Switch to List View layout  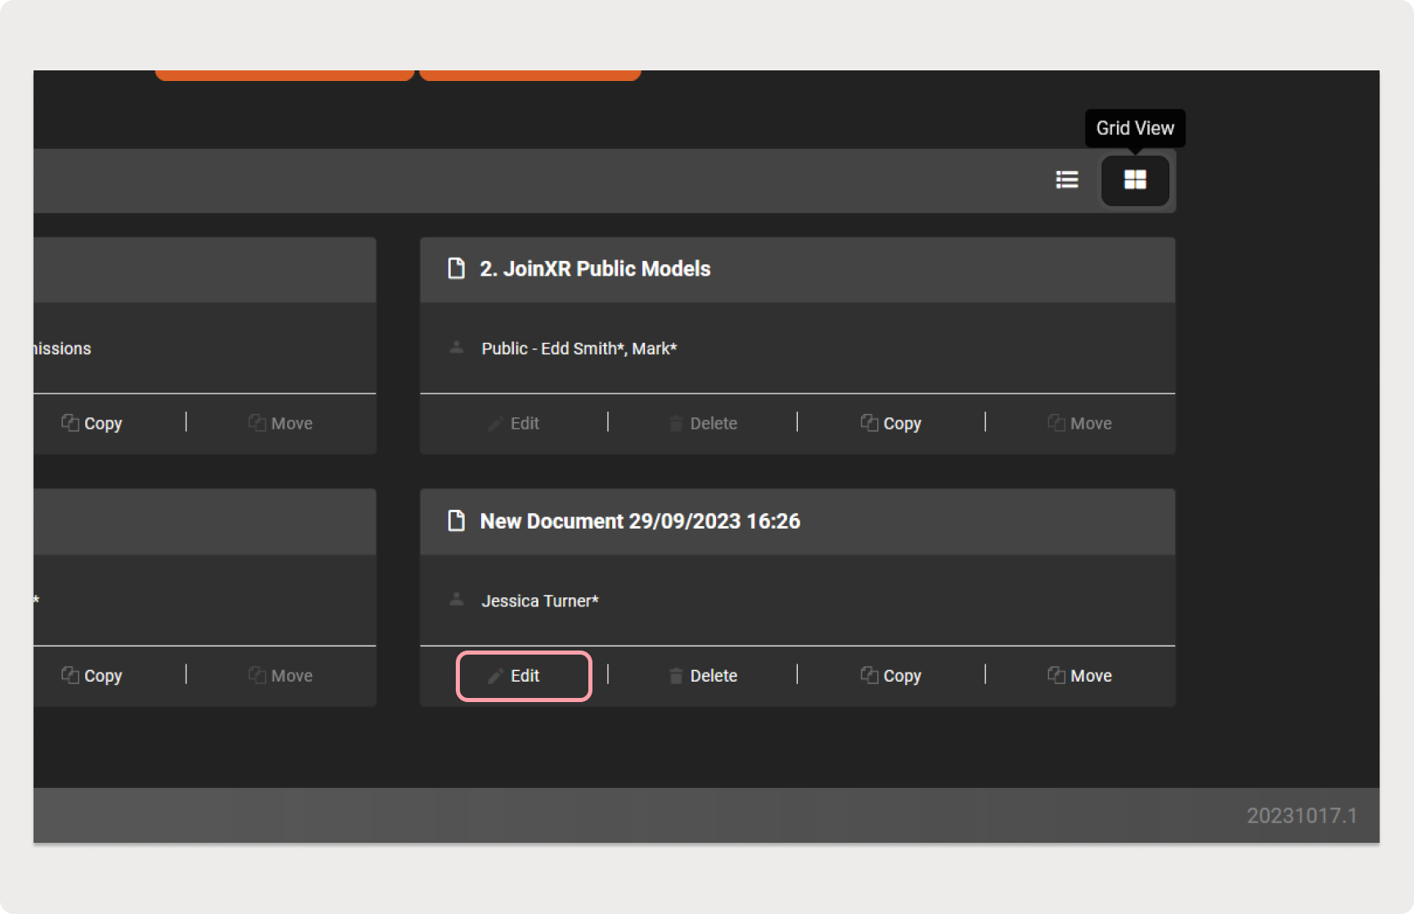[x=1067, y=180]
